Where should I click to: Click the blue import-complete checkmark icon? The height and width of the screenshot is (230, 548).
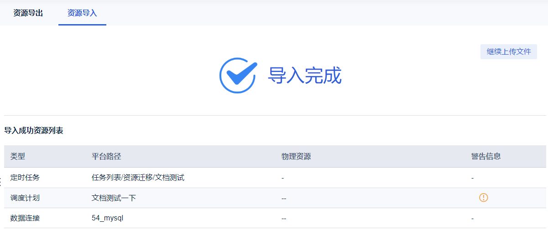click(238, 76)
